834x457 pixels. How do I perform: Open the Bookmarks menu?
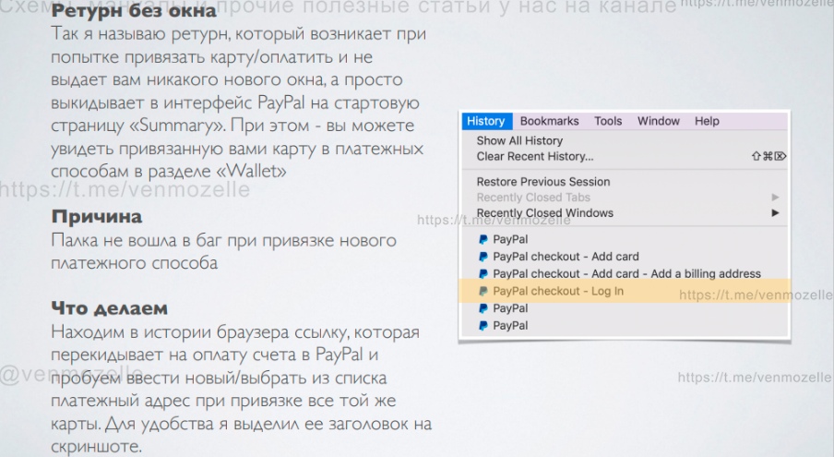click(x=549, y=121)
